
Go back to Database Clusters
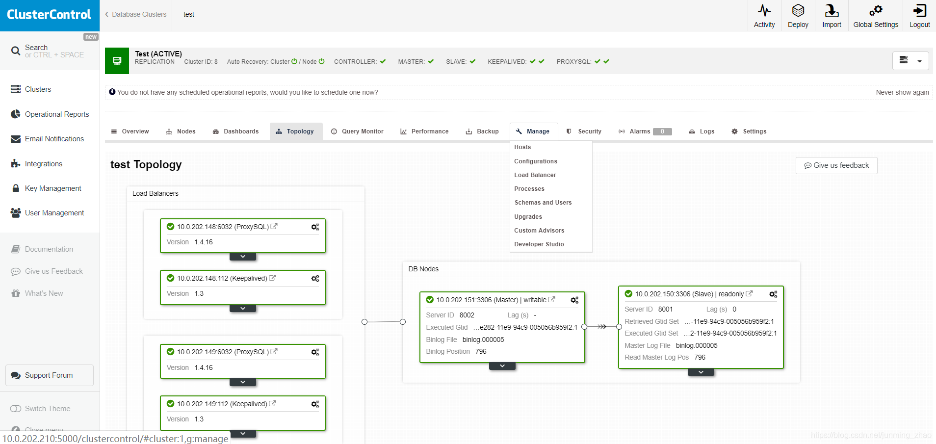click(x=135, y=14)
